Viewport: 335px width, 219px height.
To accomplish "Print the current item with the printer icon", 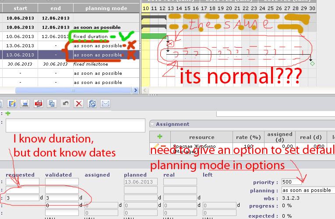I will pyautogui.click(x=25, y=104).
